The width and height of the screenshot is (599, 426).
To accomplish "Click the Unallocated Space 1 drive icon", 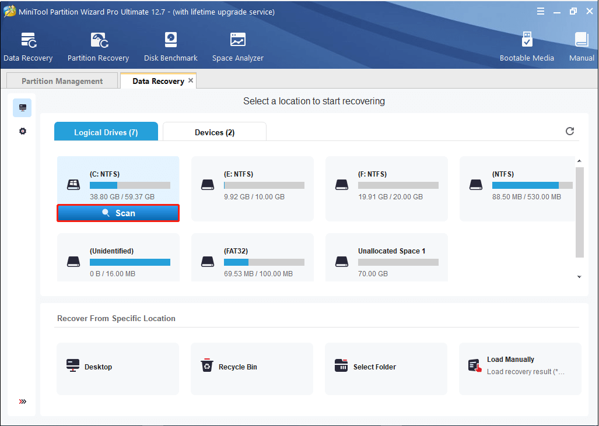I will click(x=342, y=262).
